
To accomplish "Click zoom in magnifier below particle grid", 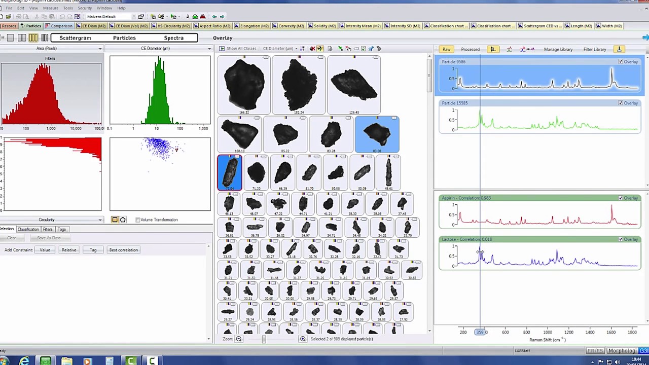I will 303,339.
